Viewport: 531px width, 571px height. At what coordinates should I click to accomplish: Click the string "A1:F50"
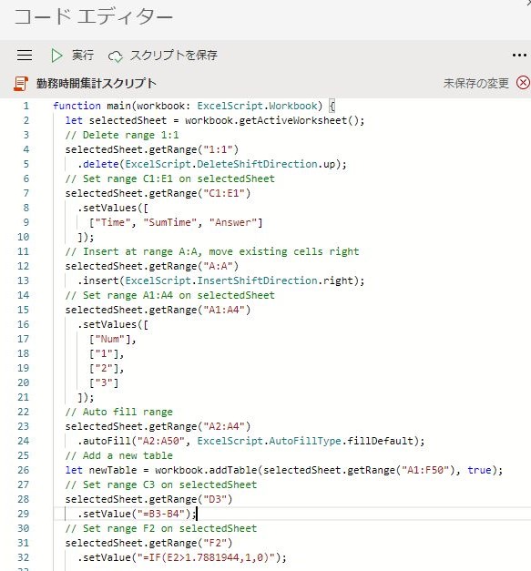425,470
